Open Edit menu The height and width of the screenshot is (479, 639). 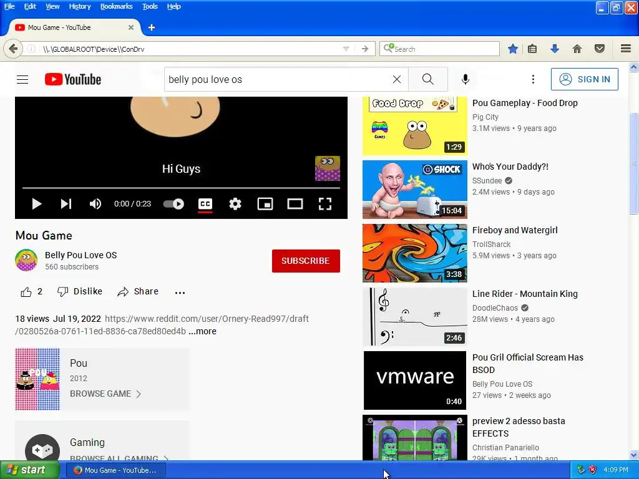click(30, 6)
